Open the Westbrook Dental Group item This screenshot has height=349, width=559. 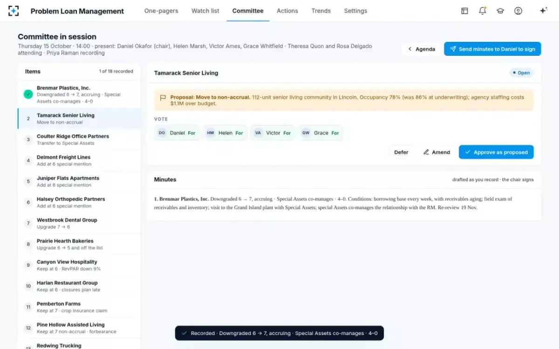(x=79, y=223)
